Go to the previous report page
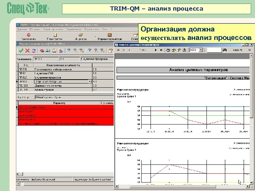 [130, 50]
